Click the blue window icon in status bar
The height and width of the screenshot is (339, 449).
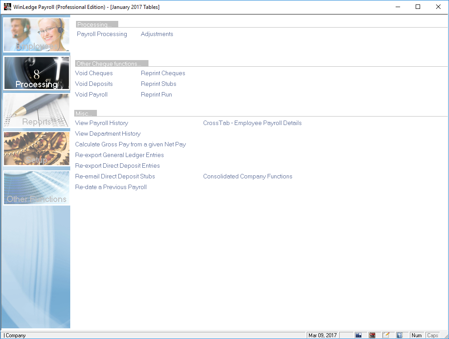tap(358, 335)
